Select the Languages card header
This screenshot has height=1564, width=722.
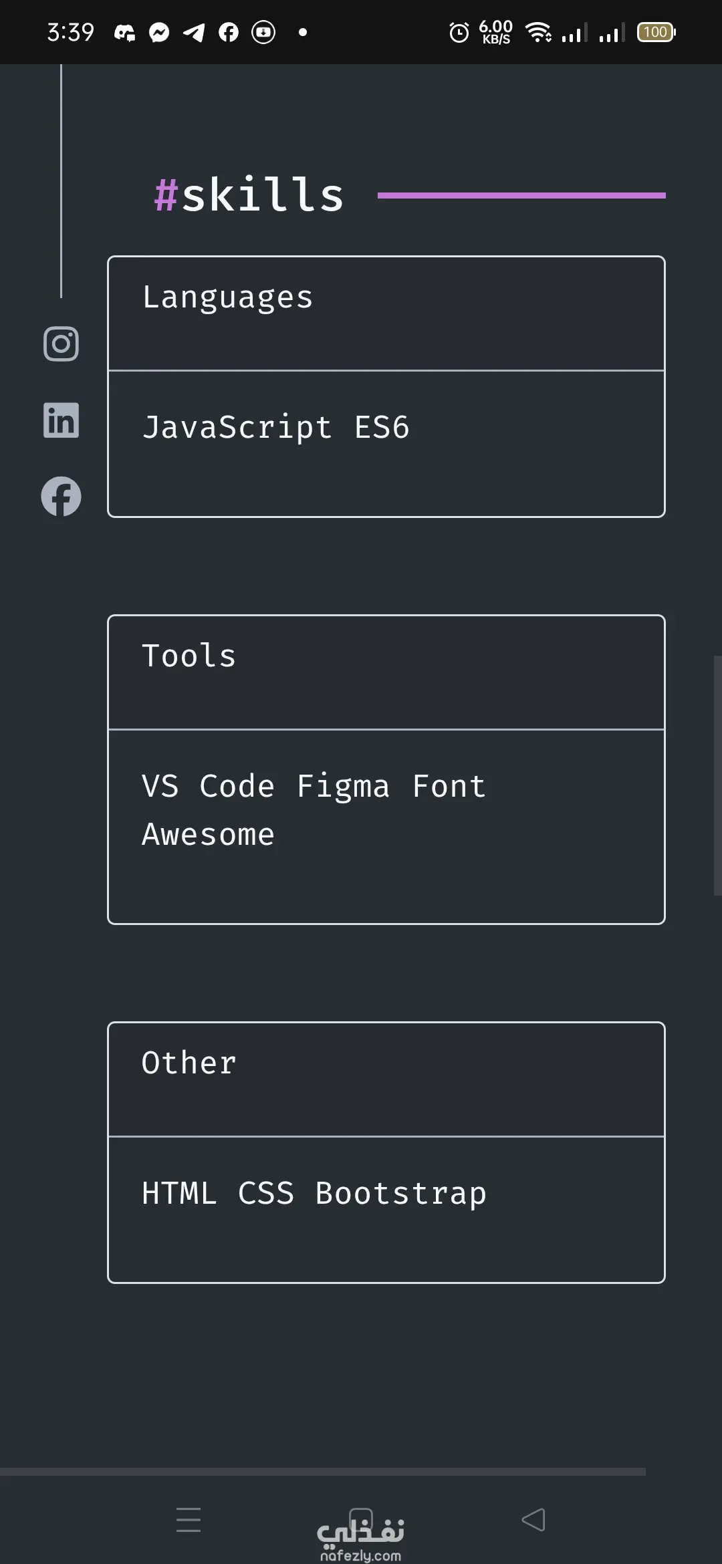[x=386, y=313]
